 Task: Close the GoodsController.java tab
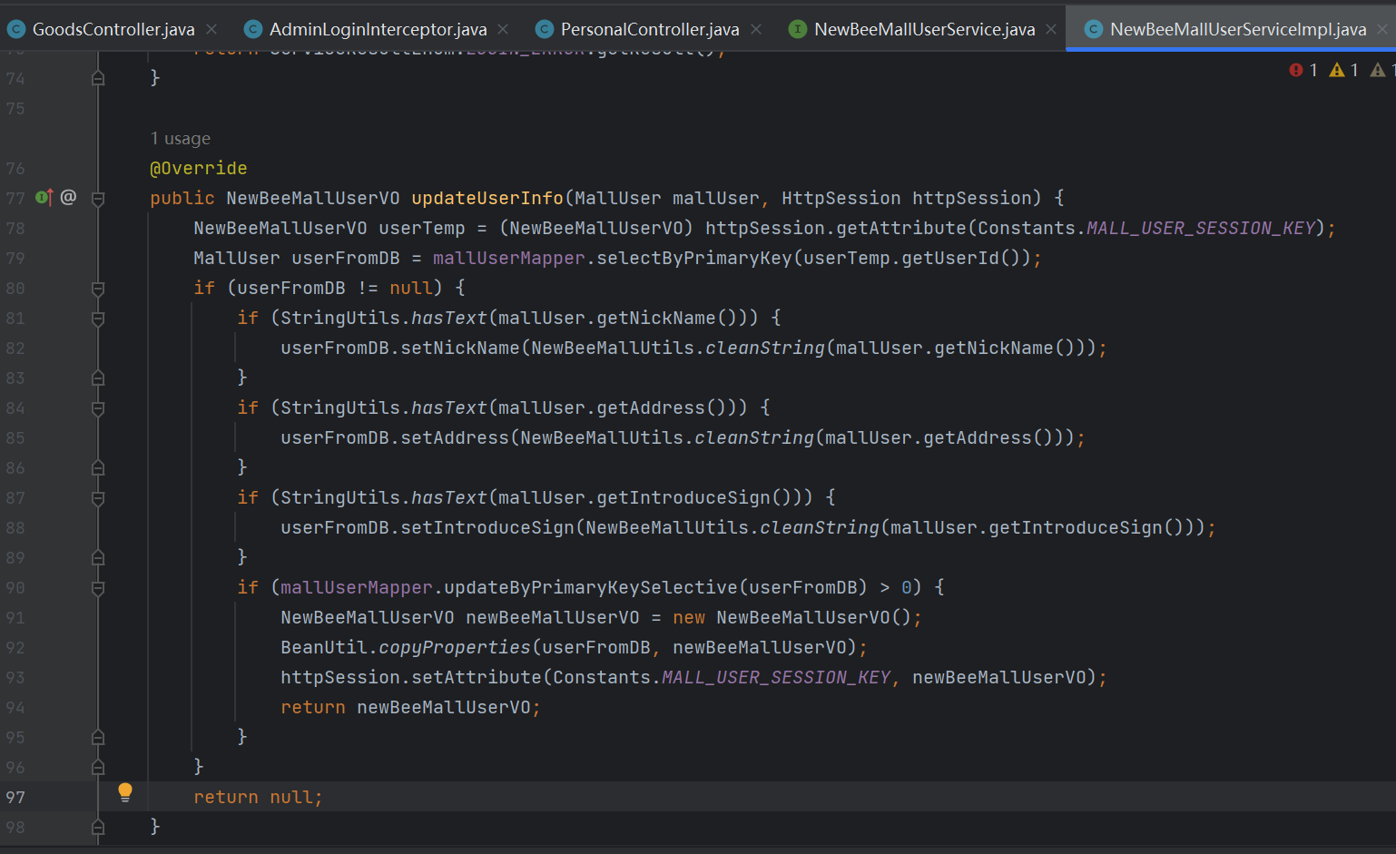pyautogui.click(x=211, y=29)
